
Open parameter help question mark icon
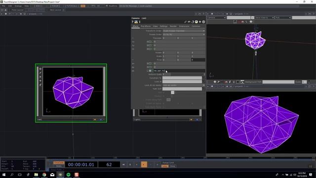click(132, 22)
